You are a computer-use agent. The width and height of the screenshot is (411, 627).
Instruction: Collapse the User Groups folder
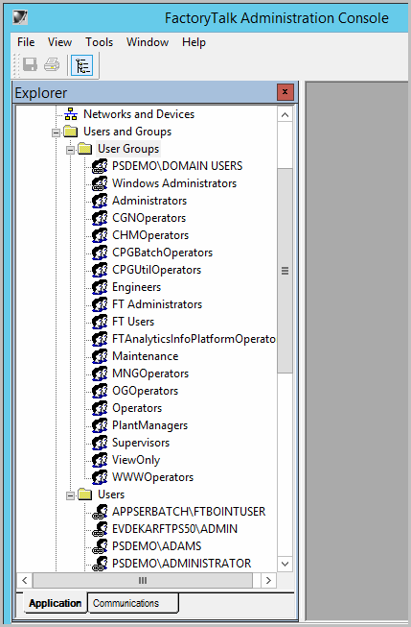(71, 150)
